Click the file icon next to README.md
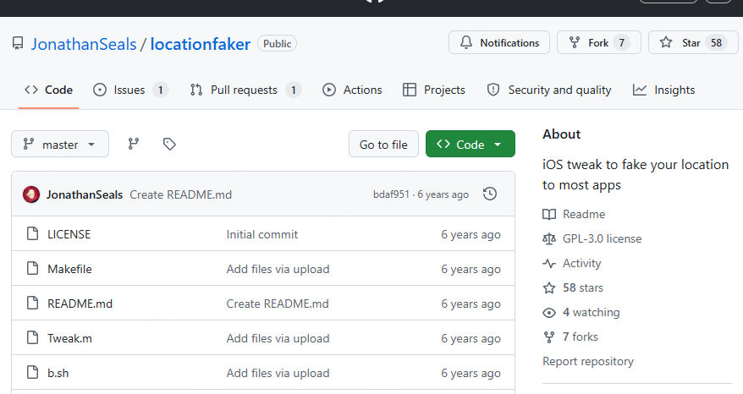The image size is (743, 394). click(x=32, y=303)
